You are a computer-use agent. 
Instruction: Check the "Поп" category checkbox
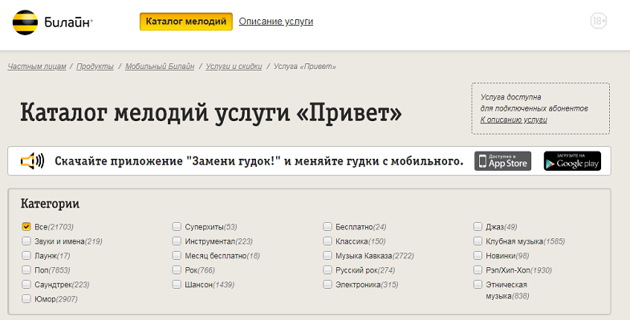[26, 269]
